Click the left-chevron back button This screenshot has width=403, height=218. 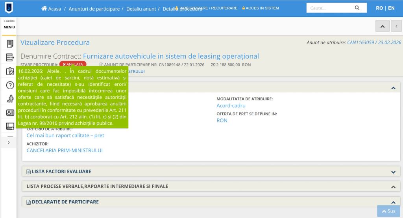[396, 26]
